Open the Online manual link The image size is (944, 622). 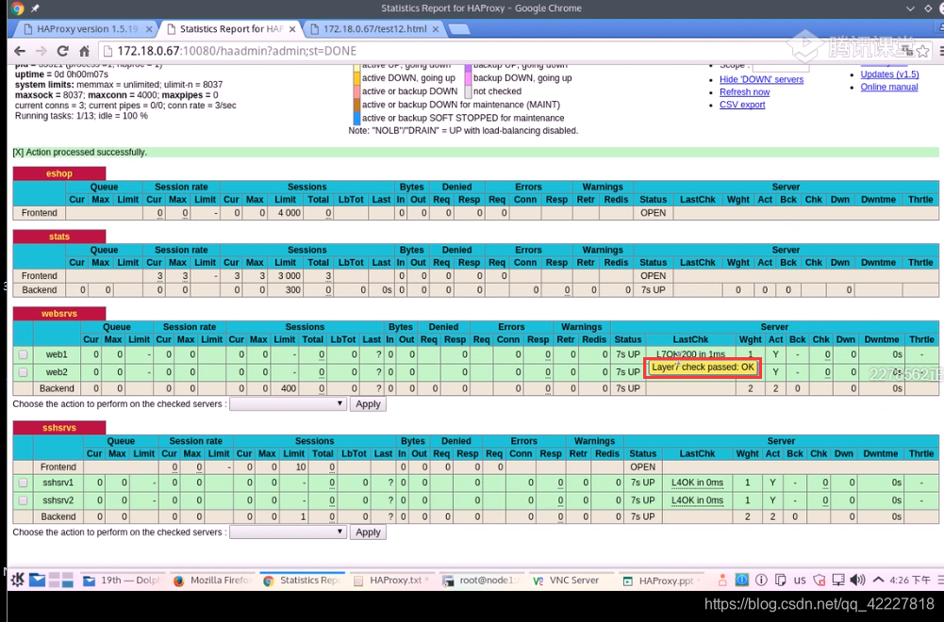889,88
